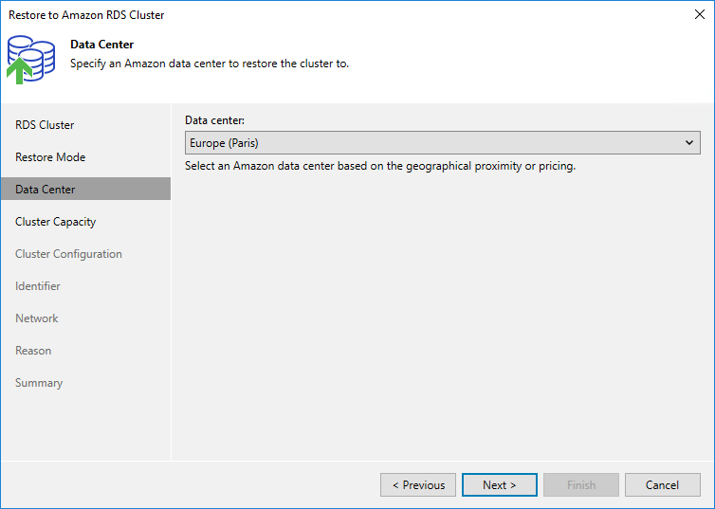View the Summary step
Screen dimensions: 715x509
[x=39, y=383]
